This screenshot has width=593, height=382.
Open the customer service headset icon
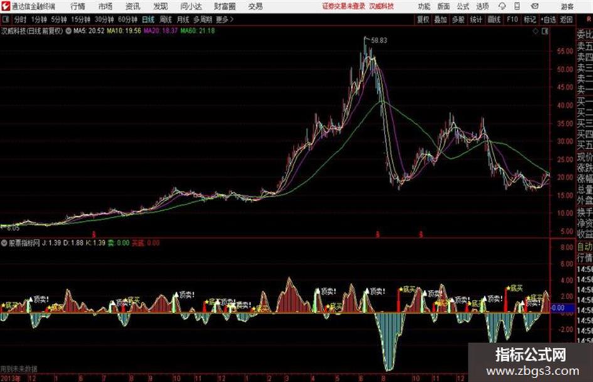pos(502,6)
